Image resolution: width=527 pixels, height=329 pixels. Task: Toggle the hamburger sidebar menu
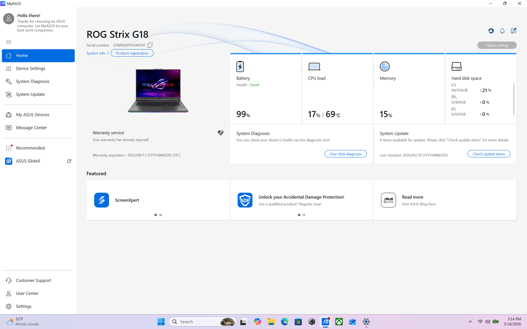tap(9, 42)
